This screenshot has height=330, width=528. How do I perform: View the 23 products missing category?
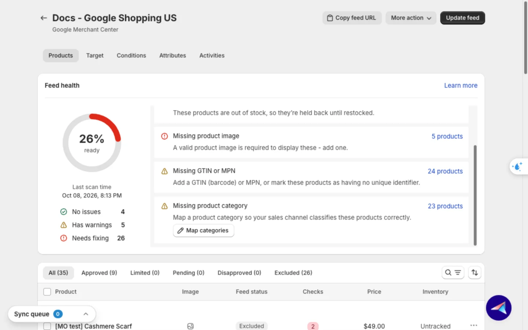(445, 206)
